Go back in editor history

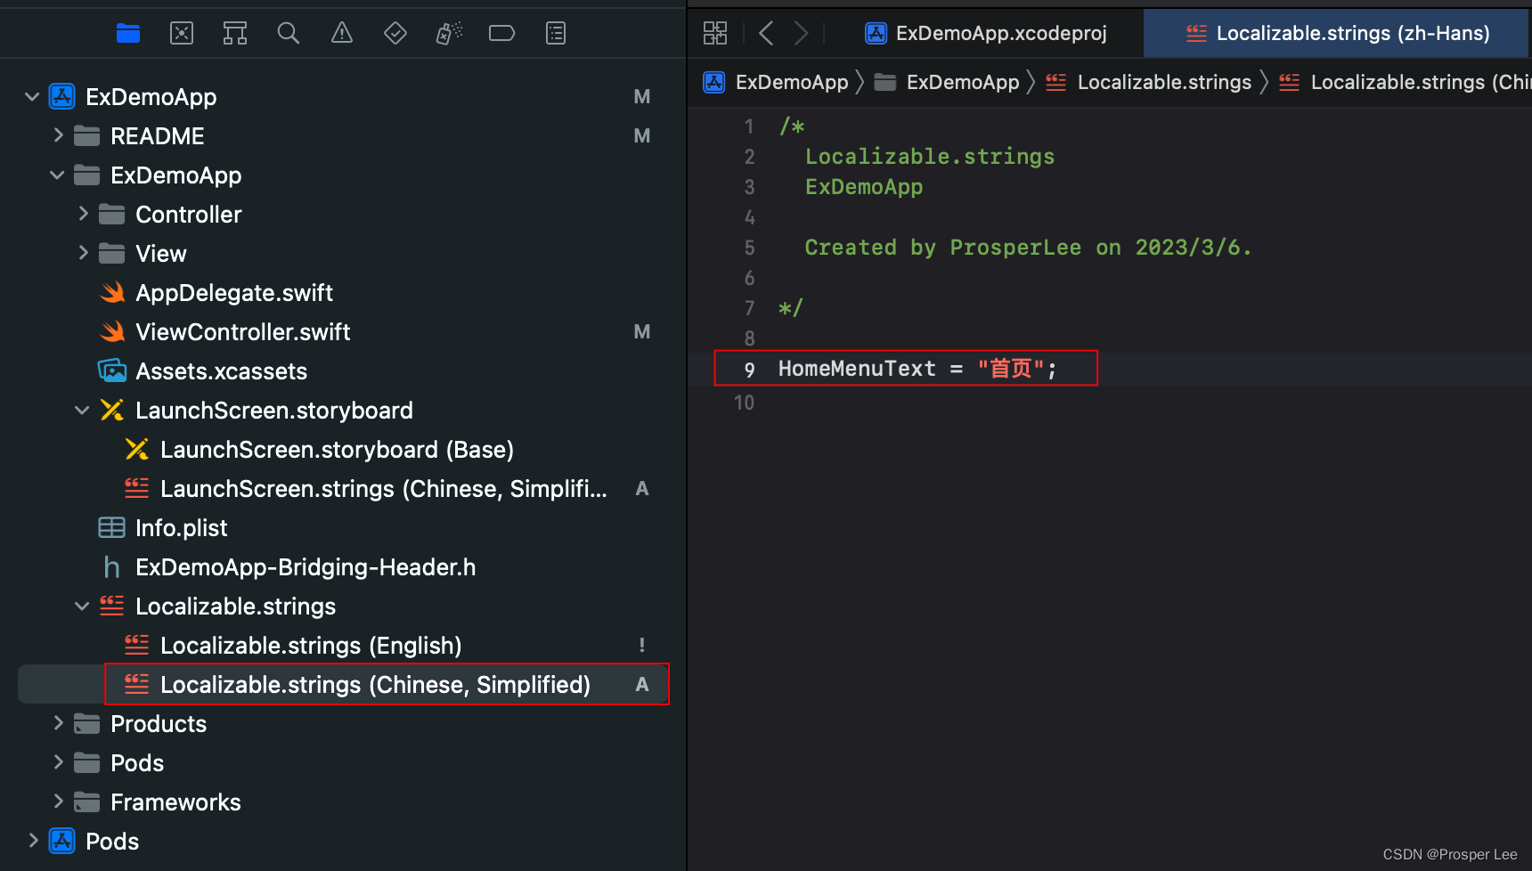click(x=766, y=33)
